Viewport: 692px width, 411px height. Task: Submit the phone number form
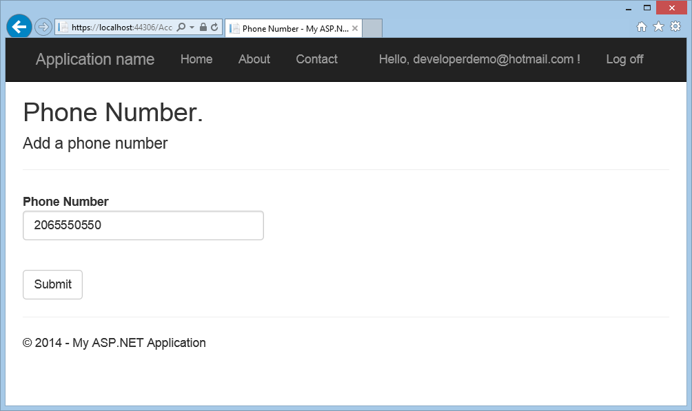point(52,284)
